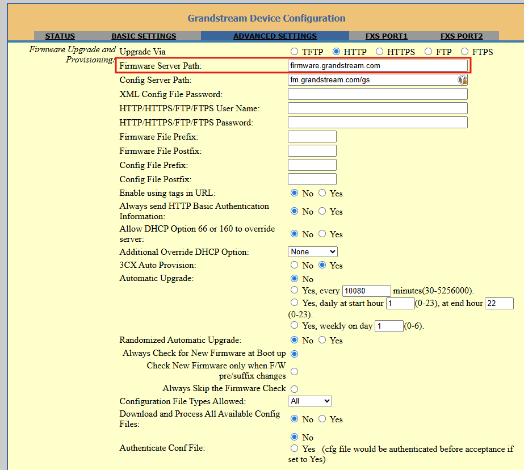The height and width of the screenshot is (470, 524).
Task: Enable Randomized Automatic Upgrade Yes option
Action: point(322,339)
